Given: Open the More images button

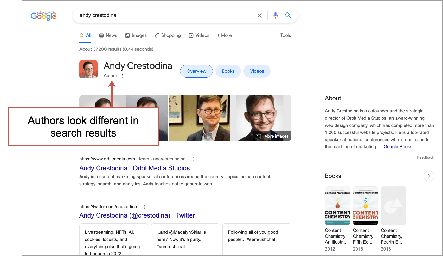Looking at the screenshot, I should [x=272, y=136].
